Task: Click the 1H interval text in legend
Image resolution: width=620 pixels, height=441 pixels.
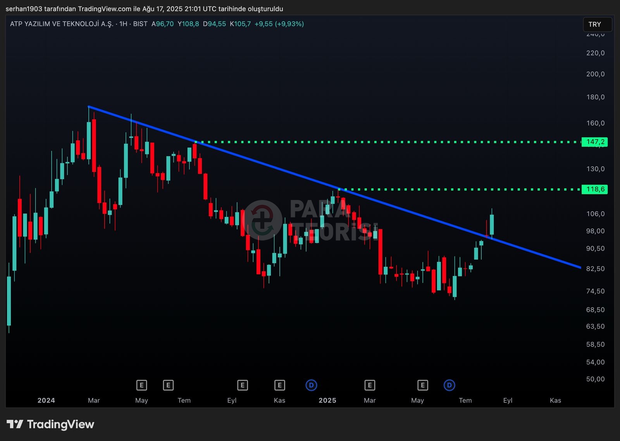Action: pos(123,24)
